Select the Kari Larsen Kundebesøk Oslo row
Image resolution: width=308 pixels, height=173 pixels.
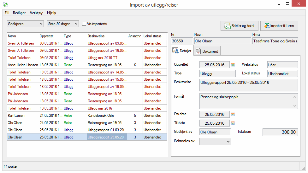pos(63,116)
